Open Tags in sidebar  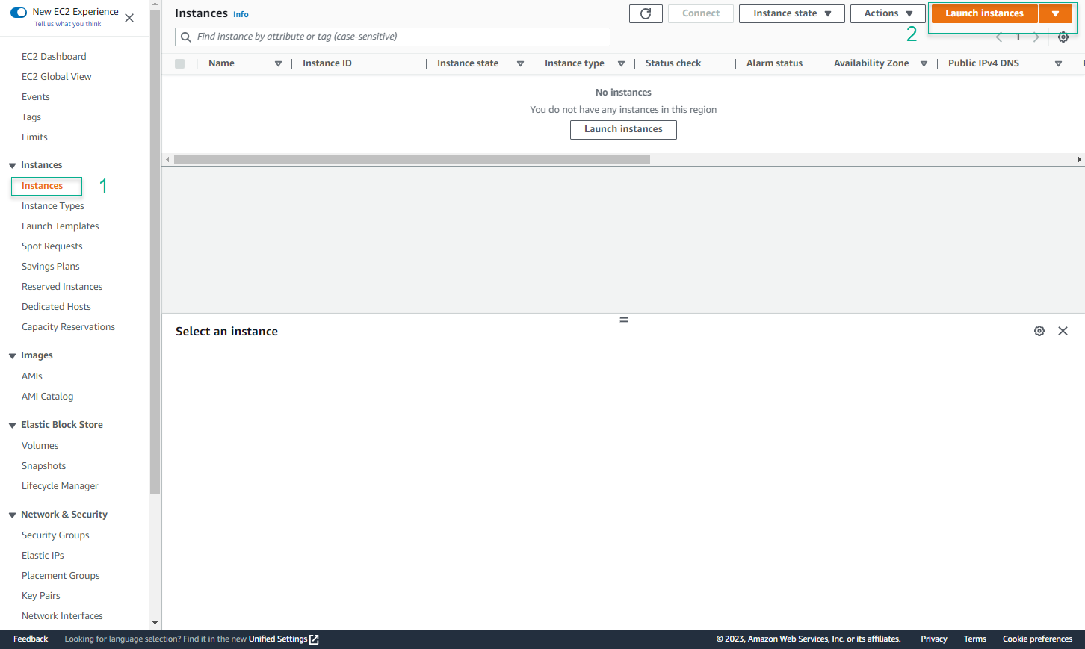click(x=31, y=117)
